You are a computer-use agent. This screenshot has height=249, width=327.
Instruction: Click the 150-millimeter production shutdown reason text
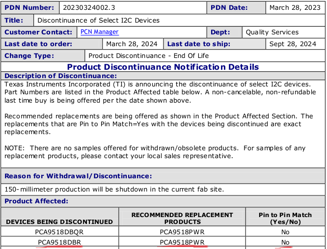[x=114, y=189]
